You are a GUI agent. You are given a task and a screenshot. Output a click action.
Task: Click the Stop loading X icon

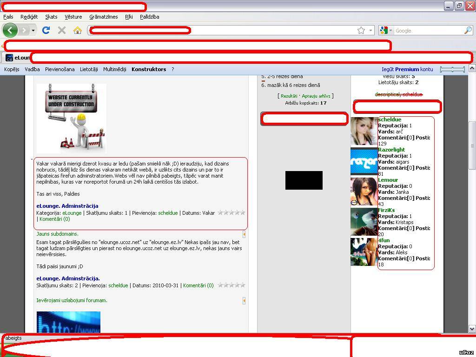(62, 30)
